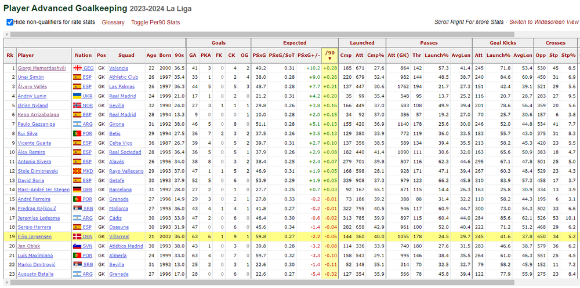The height and width of the screenshot is (288, 580).
Task: Sort by PSxG column header
Action: coord(259,55)
